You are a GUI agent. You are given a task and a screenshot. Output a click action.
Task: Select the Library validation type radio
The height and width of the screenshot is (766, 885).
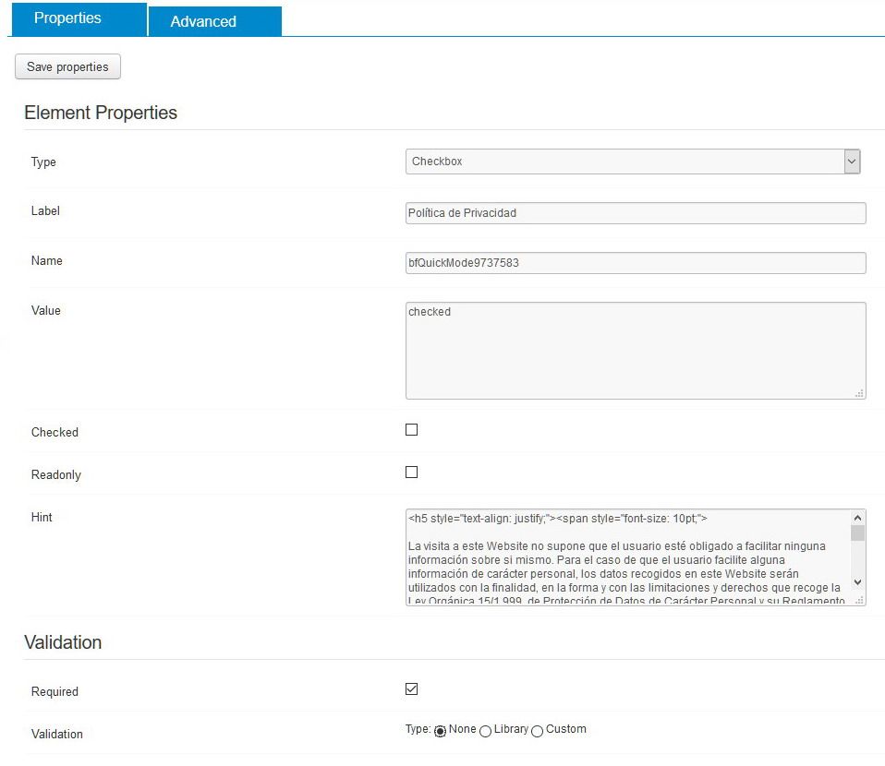point(485,731)
